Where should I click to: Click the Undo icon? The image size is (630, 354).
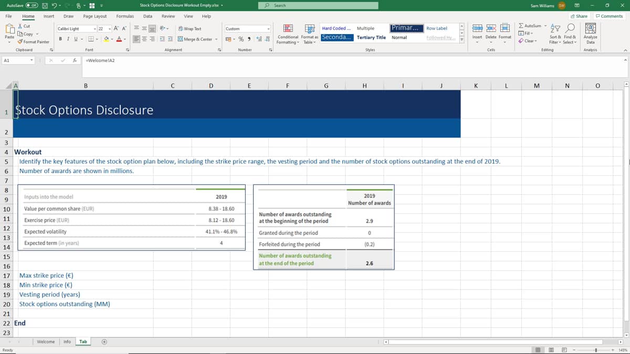tap(55, 5)
